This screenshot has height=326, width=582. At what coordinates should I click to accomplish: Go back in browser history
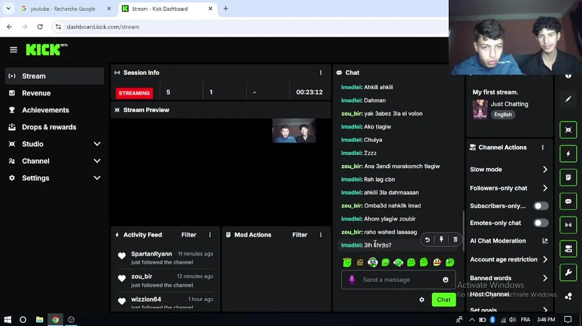10,27
